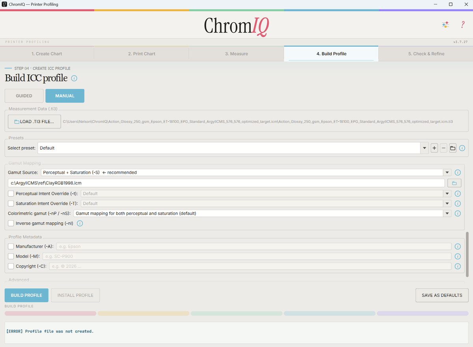
Task: Minimize the ChromIQ window
Action: [x=435, y=4]
